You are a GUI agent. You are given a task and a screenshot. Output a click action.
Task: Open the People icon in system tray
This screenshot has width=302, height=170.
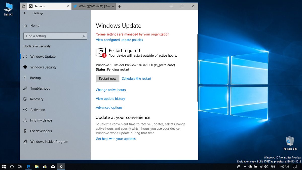[x=238, y=167]
